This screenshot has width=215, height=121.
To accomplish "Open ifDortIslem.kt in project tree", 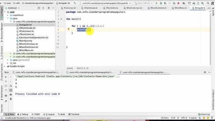I will coord(26,34).
